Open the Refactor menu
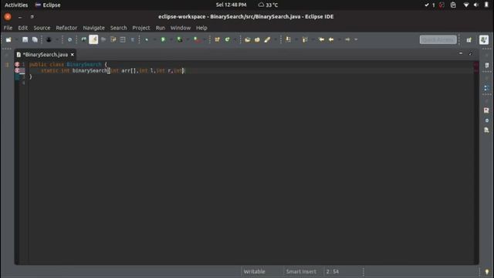 pos(66,28)
